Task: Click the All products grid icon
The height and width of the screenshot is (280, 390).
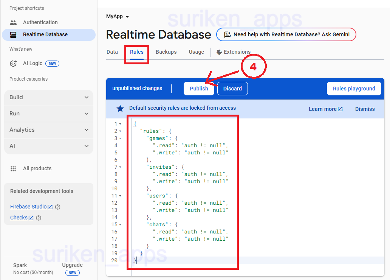Action: 13,168
